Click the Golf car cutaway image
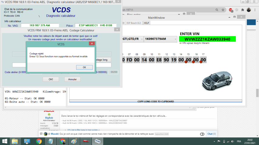 pyautogui.click(x=217, y=81)
